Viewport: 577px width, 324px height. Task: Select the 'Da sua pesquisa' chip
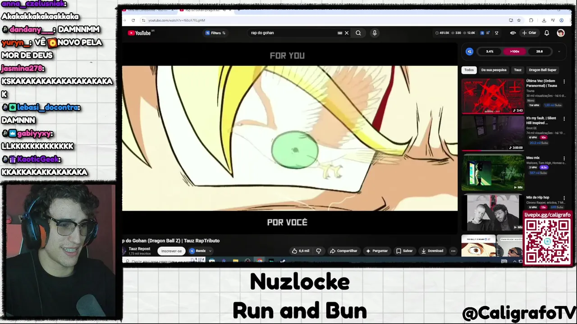click(494, 70)
